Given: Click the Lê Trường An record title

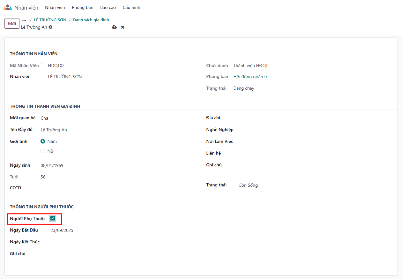Looking at the screenshot, I should tap(34, 27).
